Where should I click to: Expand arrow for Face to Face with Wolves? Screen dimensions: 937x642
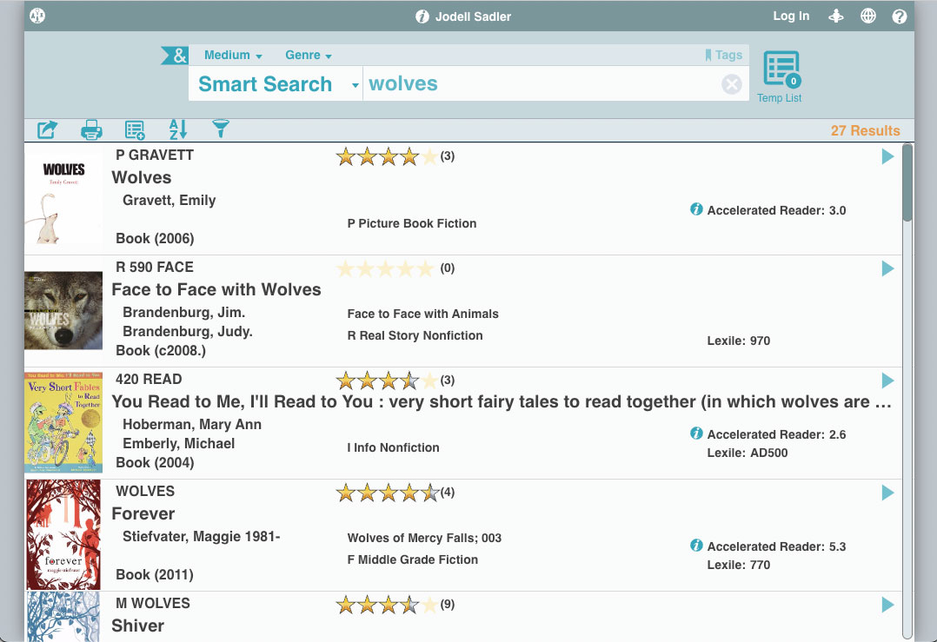(888, 268)
